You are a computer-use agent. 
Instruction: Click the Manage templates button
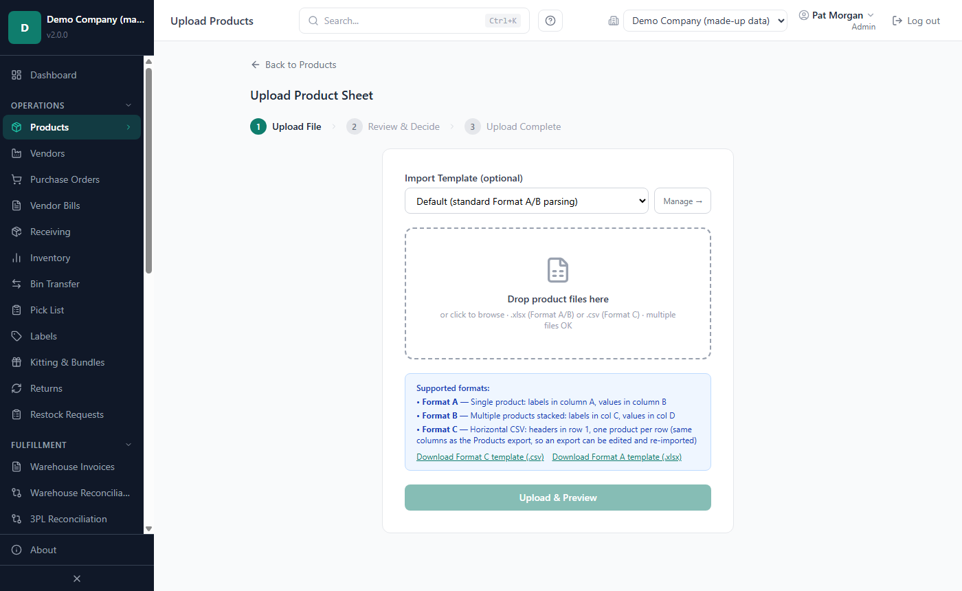682,201
